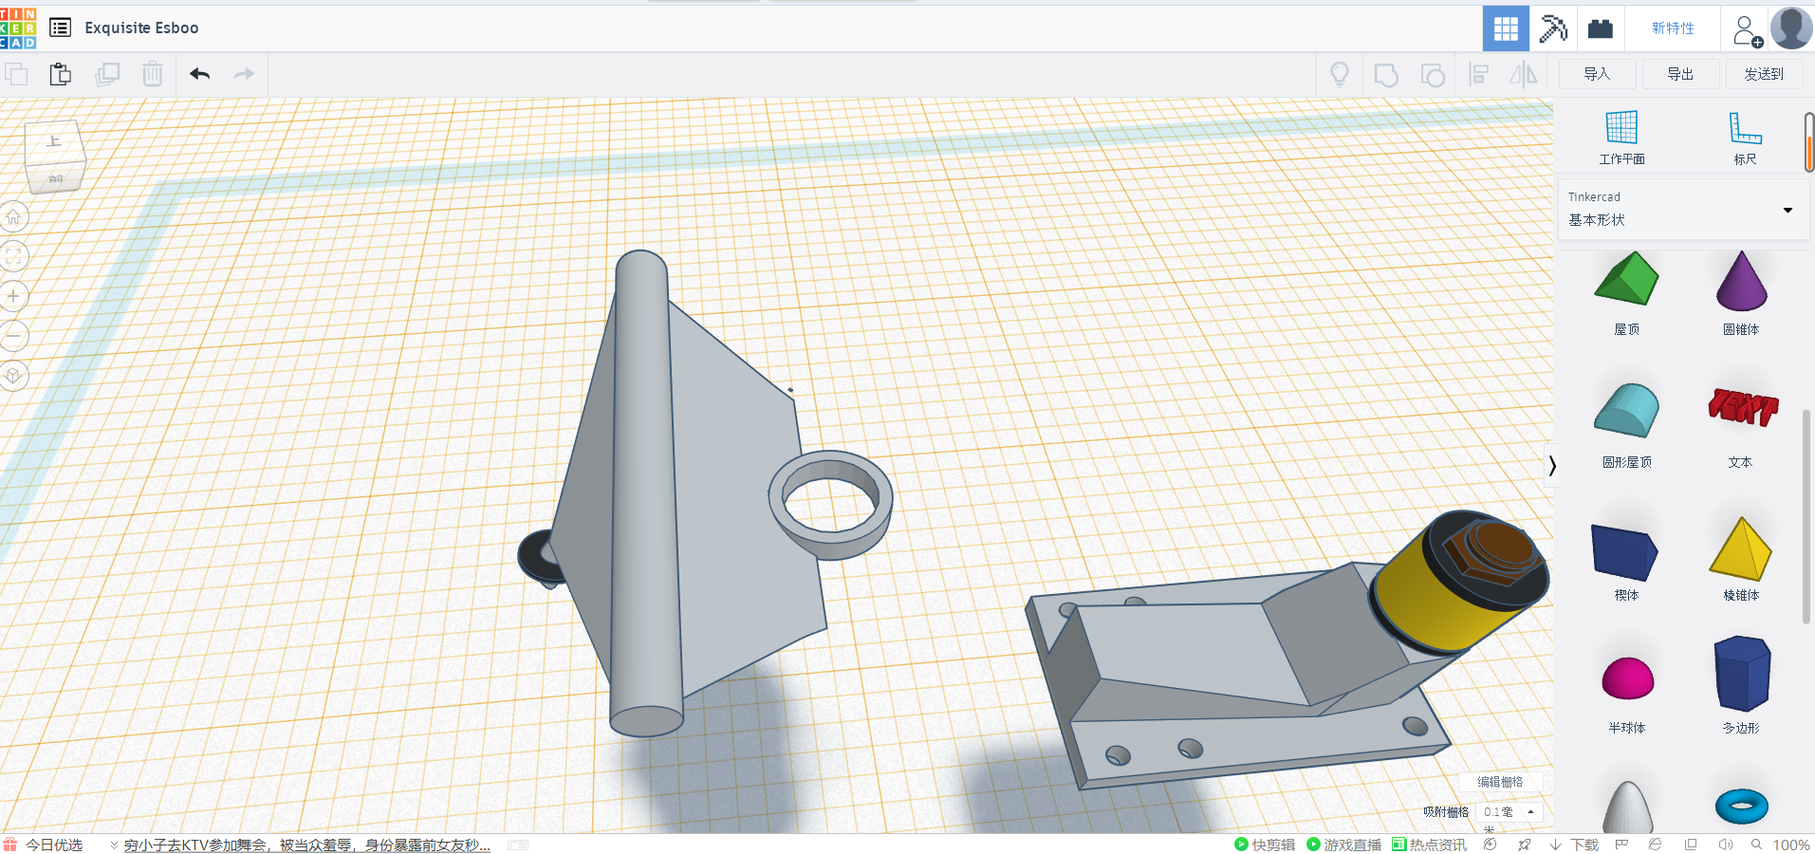Click the home view button
The height and width of the screenshot is (854, 1815).
tap(13, 217)
